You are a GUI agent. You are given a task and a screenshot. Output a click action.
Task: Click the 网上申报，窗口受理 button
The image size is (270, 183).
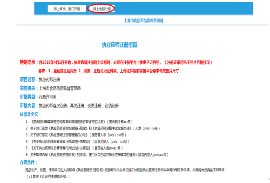67,9
